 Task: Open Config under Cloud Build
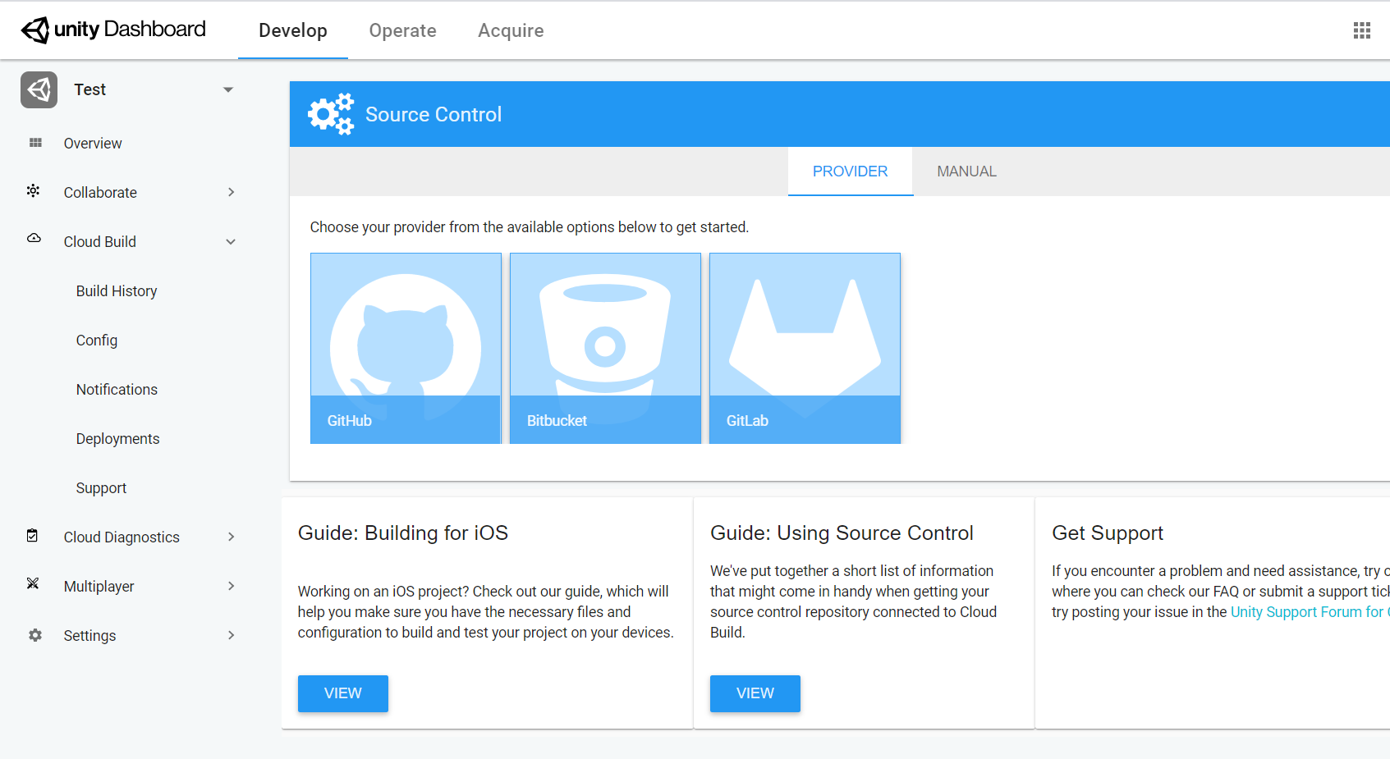pos(97,341)
